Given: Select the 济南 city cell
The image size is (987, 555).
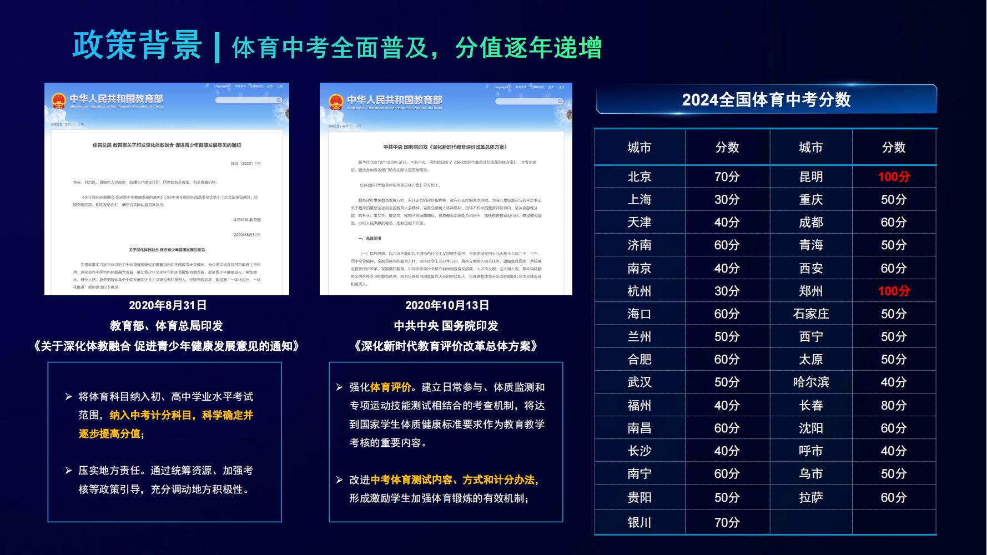Looking at the screenshot, I should point(639,245).
